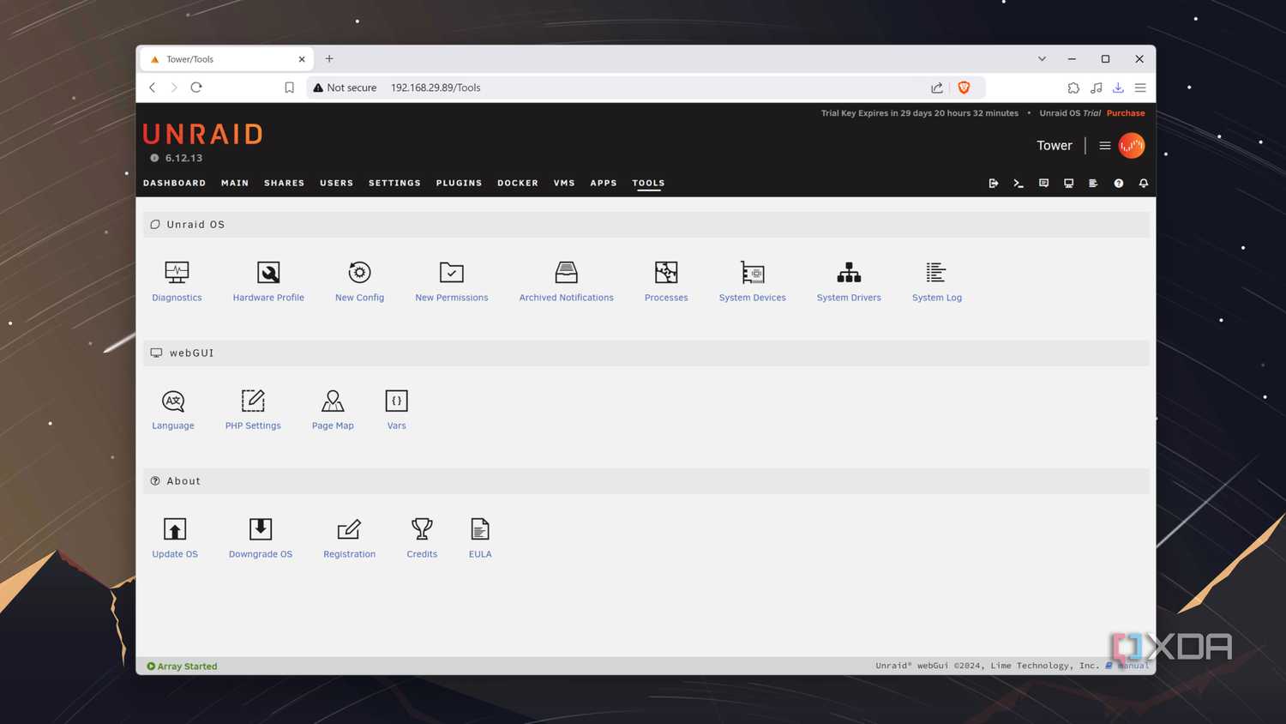Open the Page Map

[x=333, y=409]
